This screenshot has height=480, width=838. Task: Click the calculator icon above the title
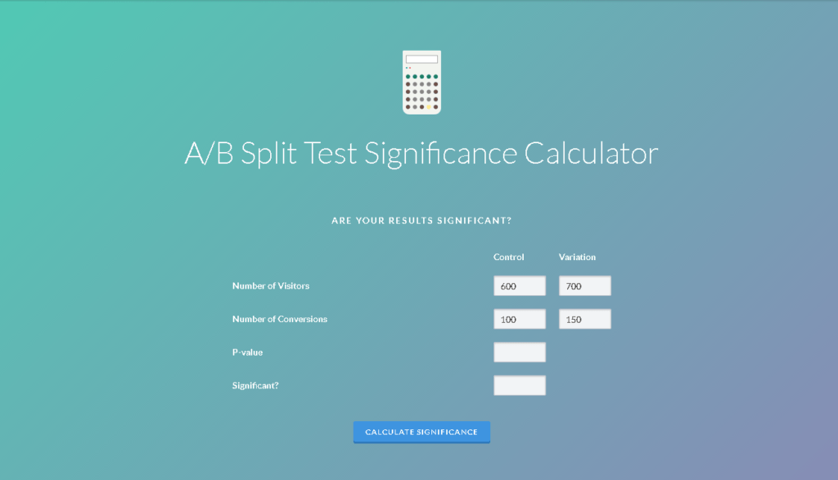[421, 82]
